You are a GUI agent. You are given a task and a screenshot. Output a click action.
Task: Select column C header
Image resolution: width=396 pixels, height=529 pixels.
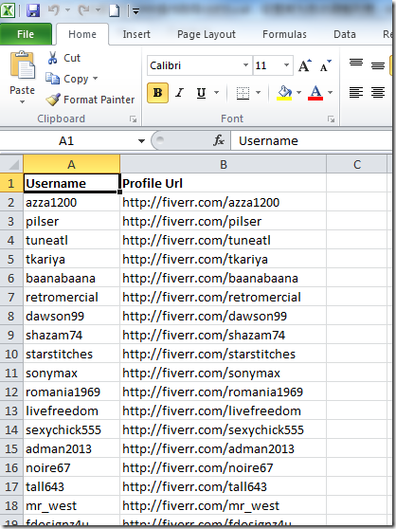point(357,164)
